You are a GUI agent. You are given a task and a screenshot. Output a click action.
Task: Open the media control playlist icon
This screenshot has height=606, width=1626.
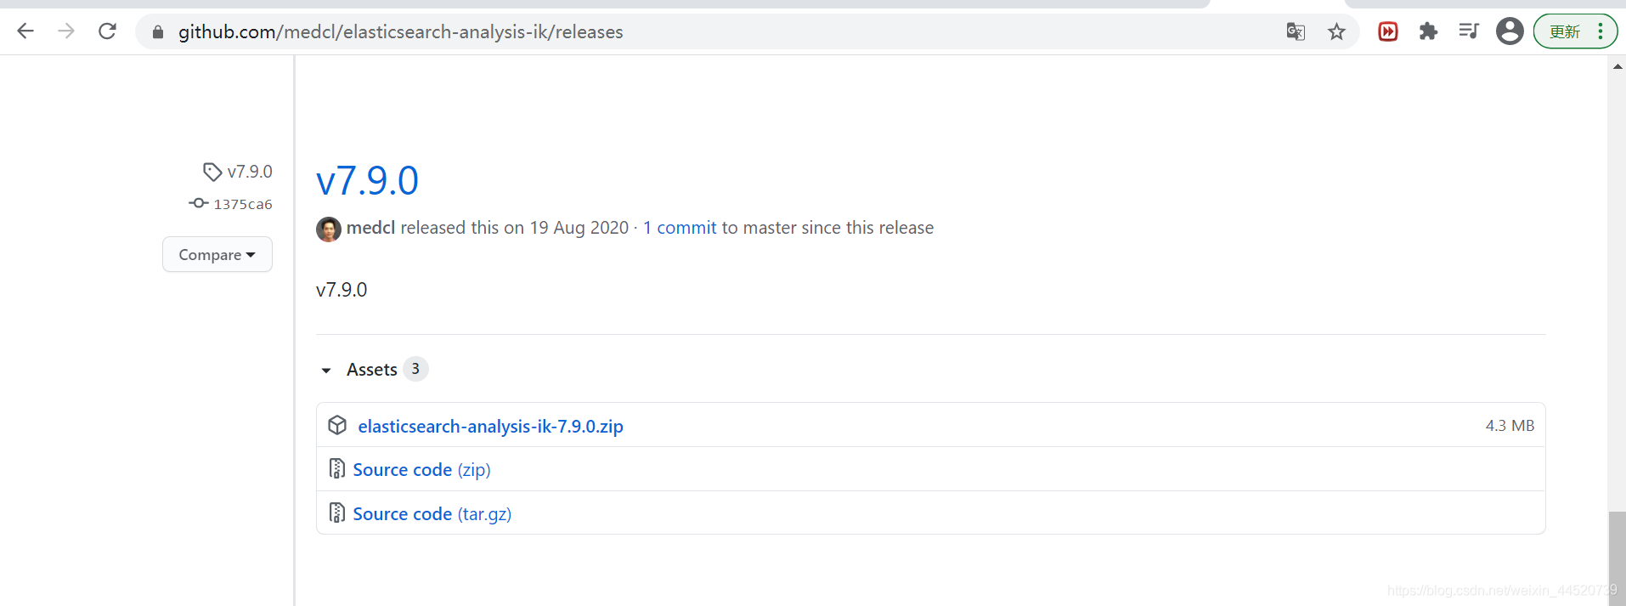coord(1469,31)
